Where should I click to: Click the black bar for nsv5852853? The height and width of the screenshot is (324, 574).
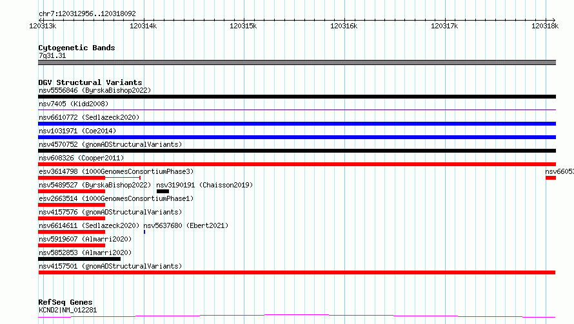79,259
